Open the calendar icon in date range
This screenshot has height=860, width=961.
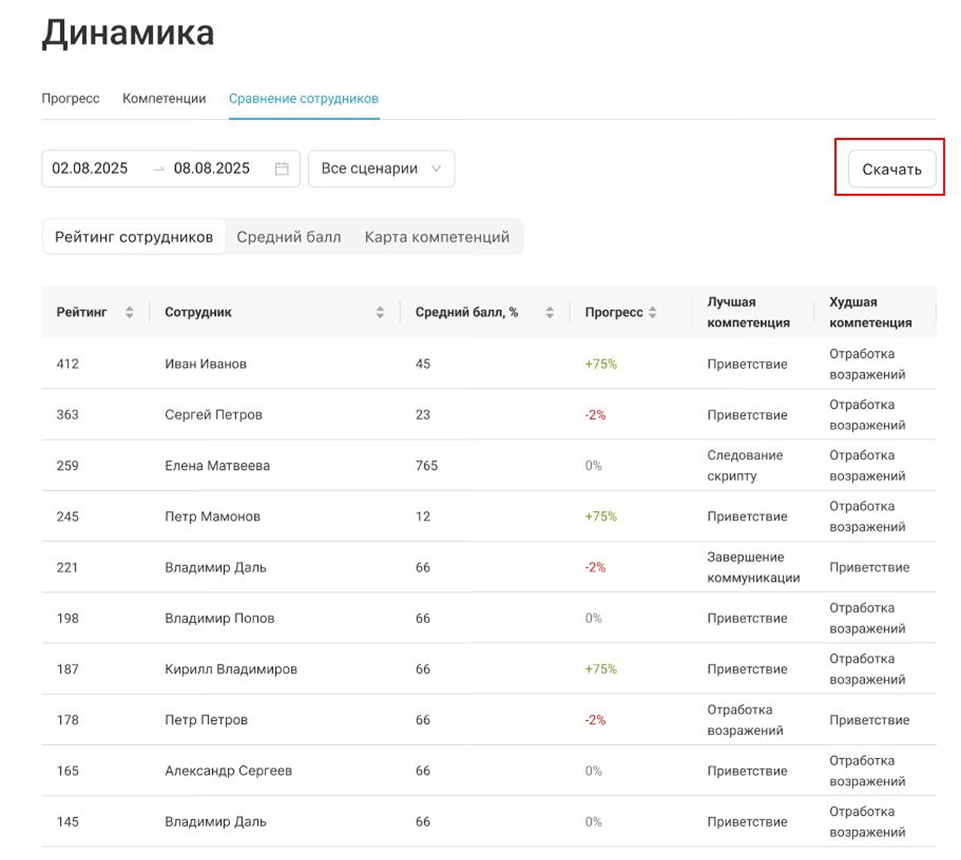(x=281, y=168)
